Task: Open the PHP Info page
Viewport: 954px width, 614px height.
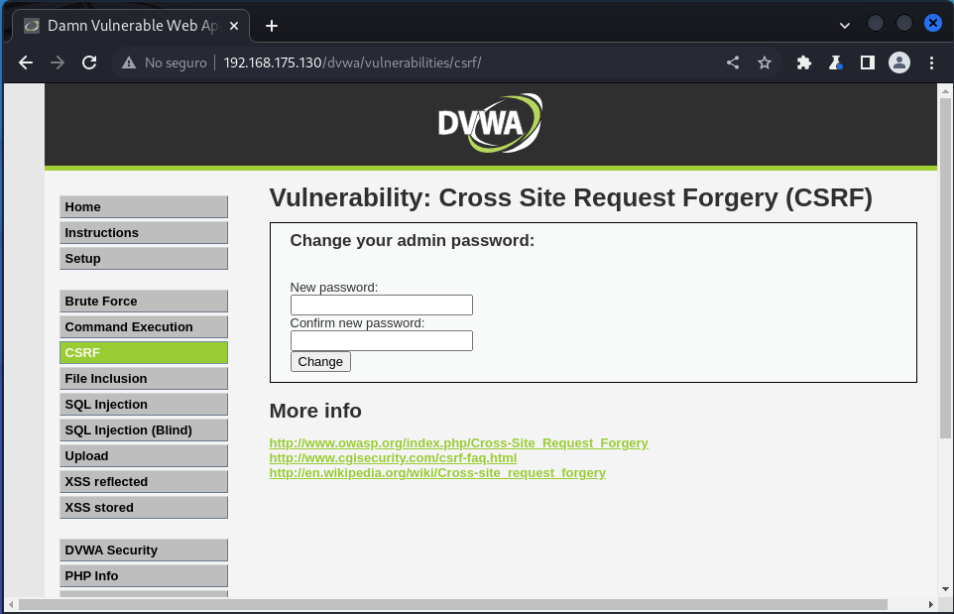Action: [144, 575]
